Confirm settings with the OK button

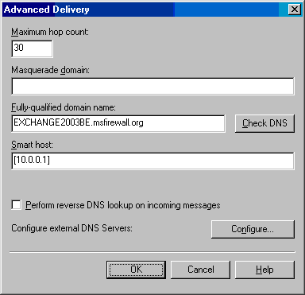136,270
